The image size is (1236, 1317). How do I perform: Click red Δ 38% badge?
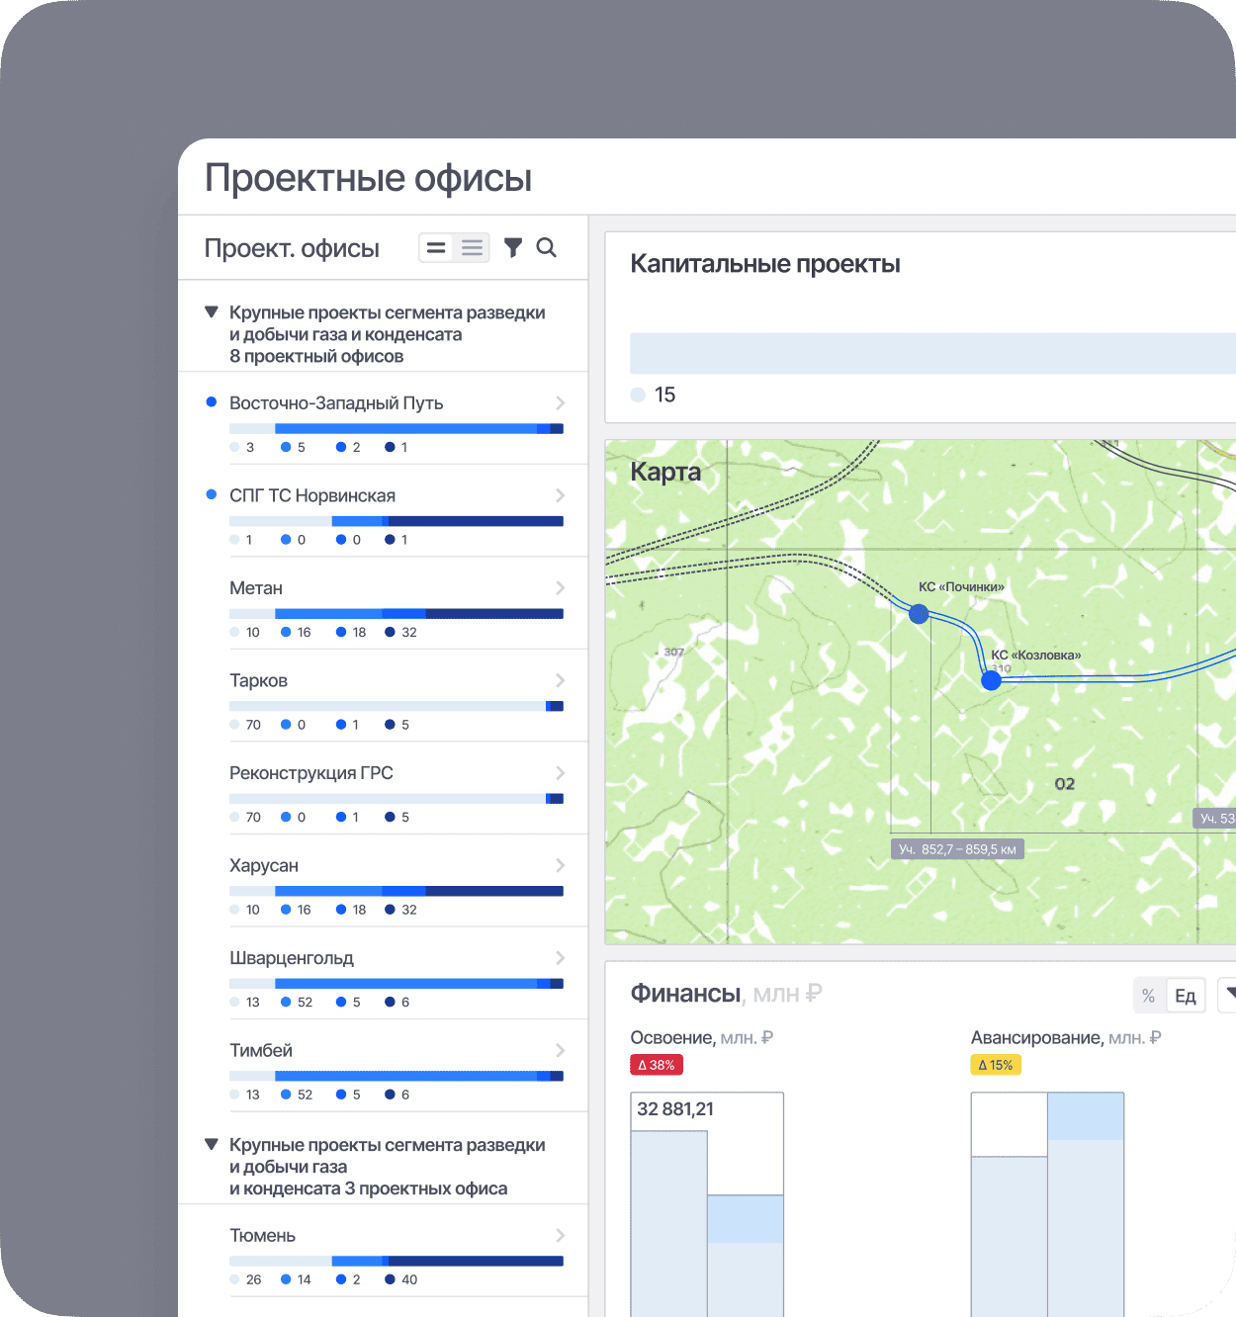click(x=657, y=1065)
